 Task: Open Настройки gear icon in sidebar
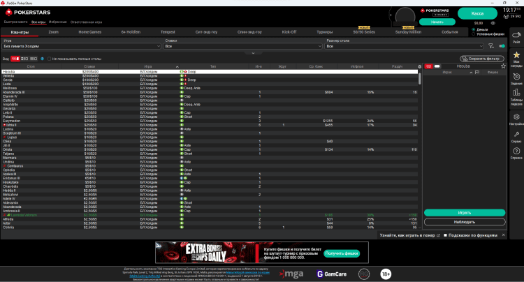click(516, 117)
